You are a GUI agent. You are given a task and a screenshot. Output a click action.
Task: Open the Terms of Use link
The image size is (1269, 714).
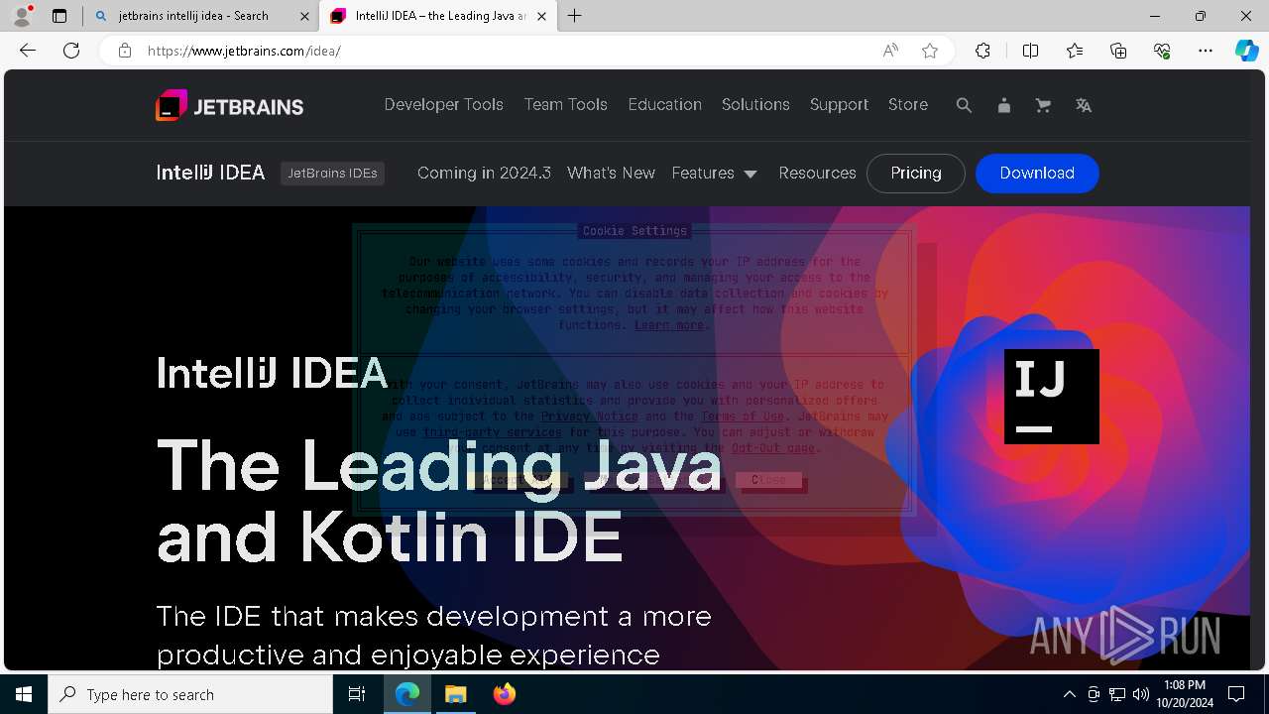tap(743, 416)
